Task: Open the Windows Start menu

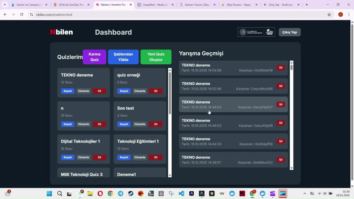Action: pos(49,193)
